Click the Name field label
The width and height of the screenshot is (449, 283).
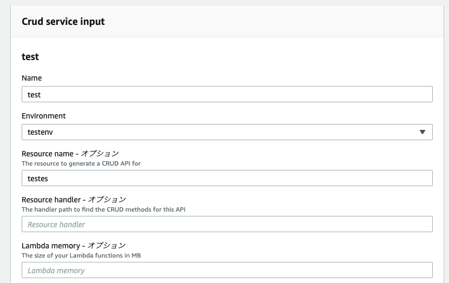(31, 78)
